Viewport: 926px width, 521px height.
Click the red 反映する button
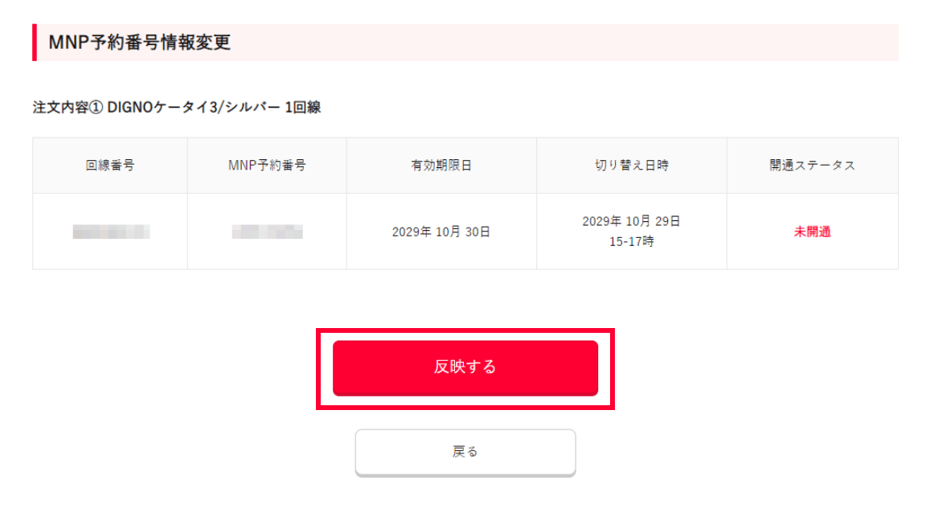[x=465, y=367]
